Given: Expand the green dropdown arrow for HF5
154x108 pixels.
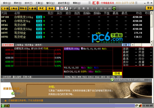Looking at the screenshot, I should [x=44, y=21].
